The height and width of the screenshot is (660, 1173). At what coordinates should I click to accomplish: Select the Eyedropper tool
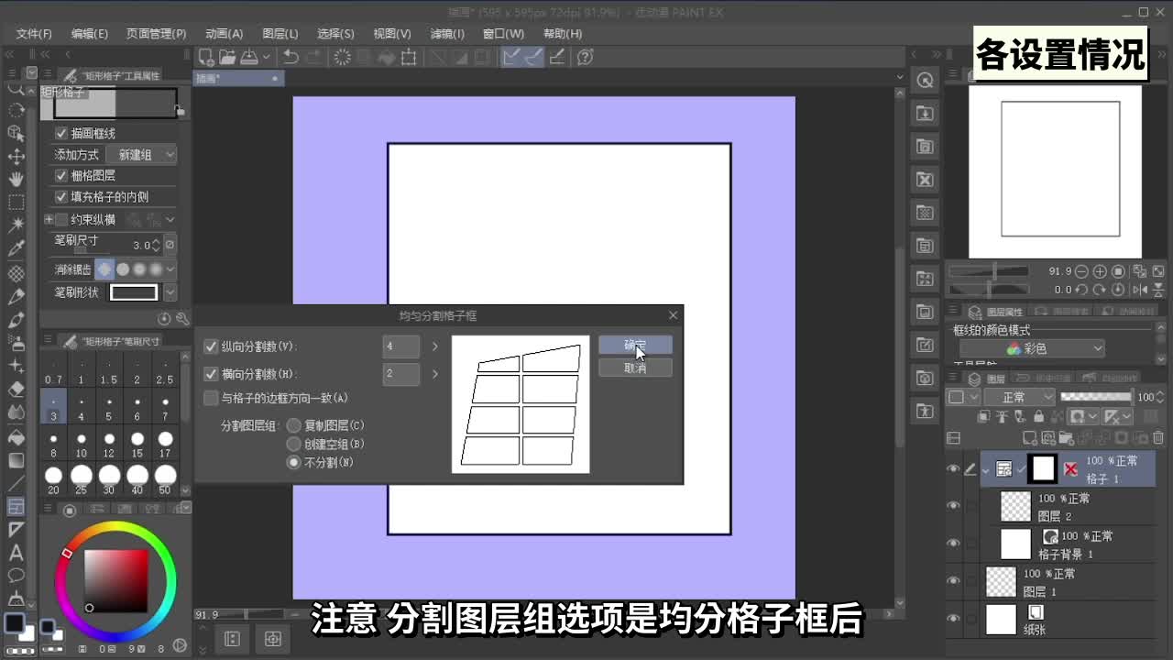(x=16, y=248)
